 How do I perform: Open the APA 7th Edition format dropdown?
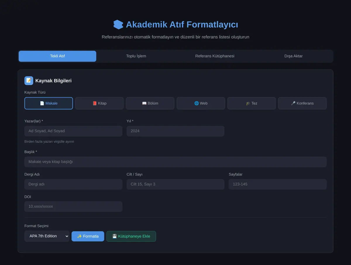coord(47,236)
